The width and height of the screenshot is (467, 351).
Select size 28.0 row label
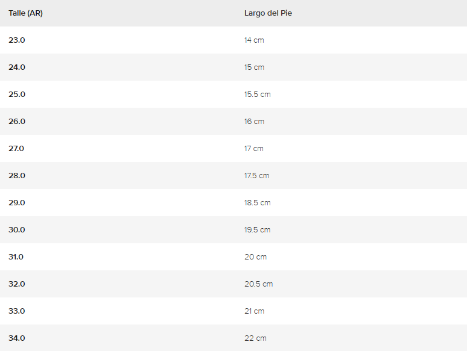pos(17,176)
